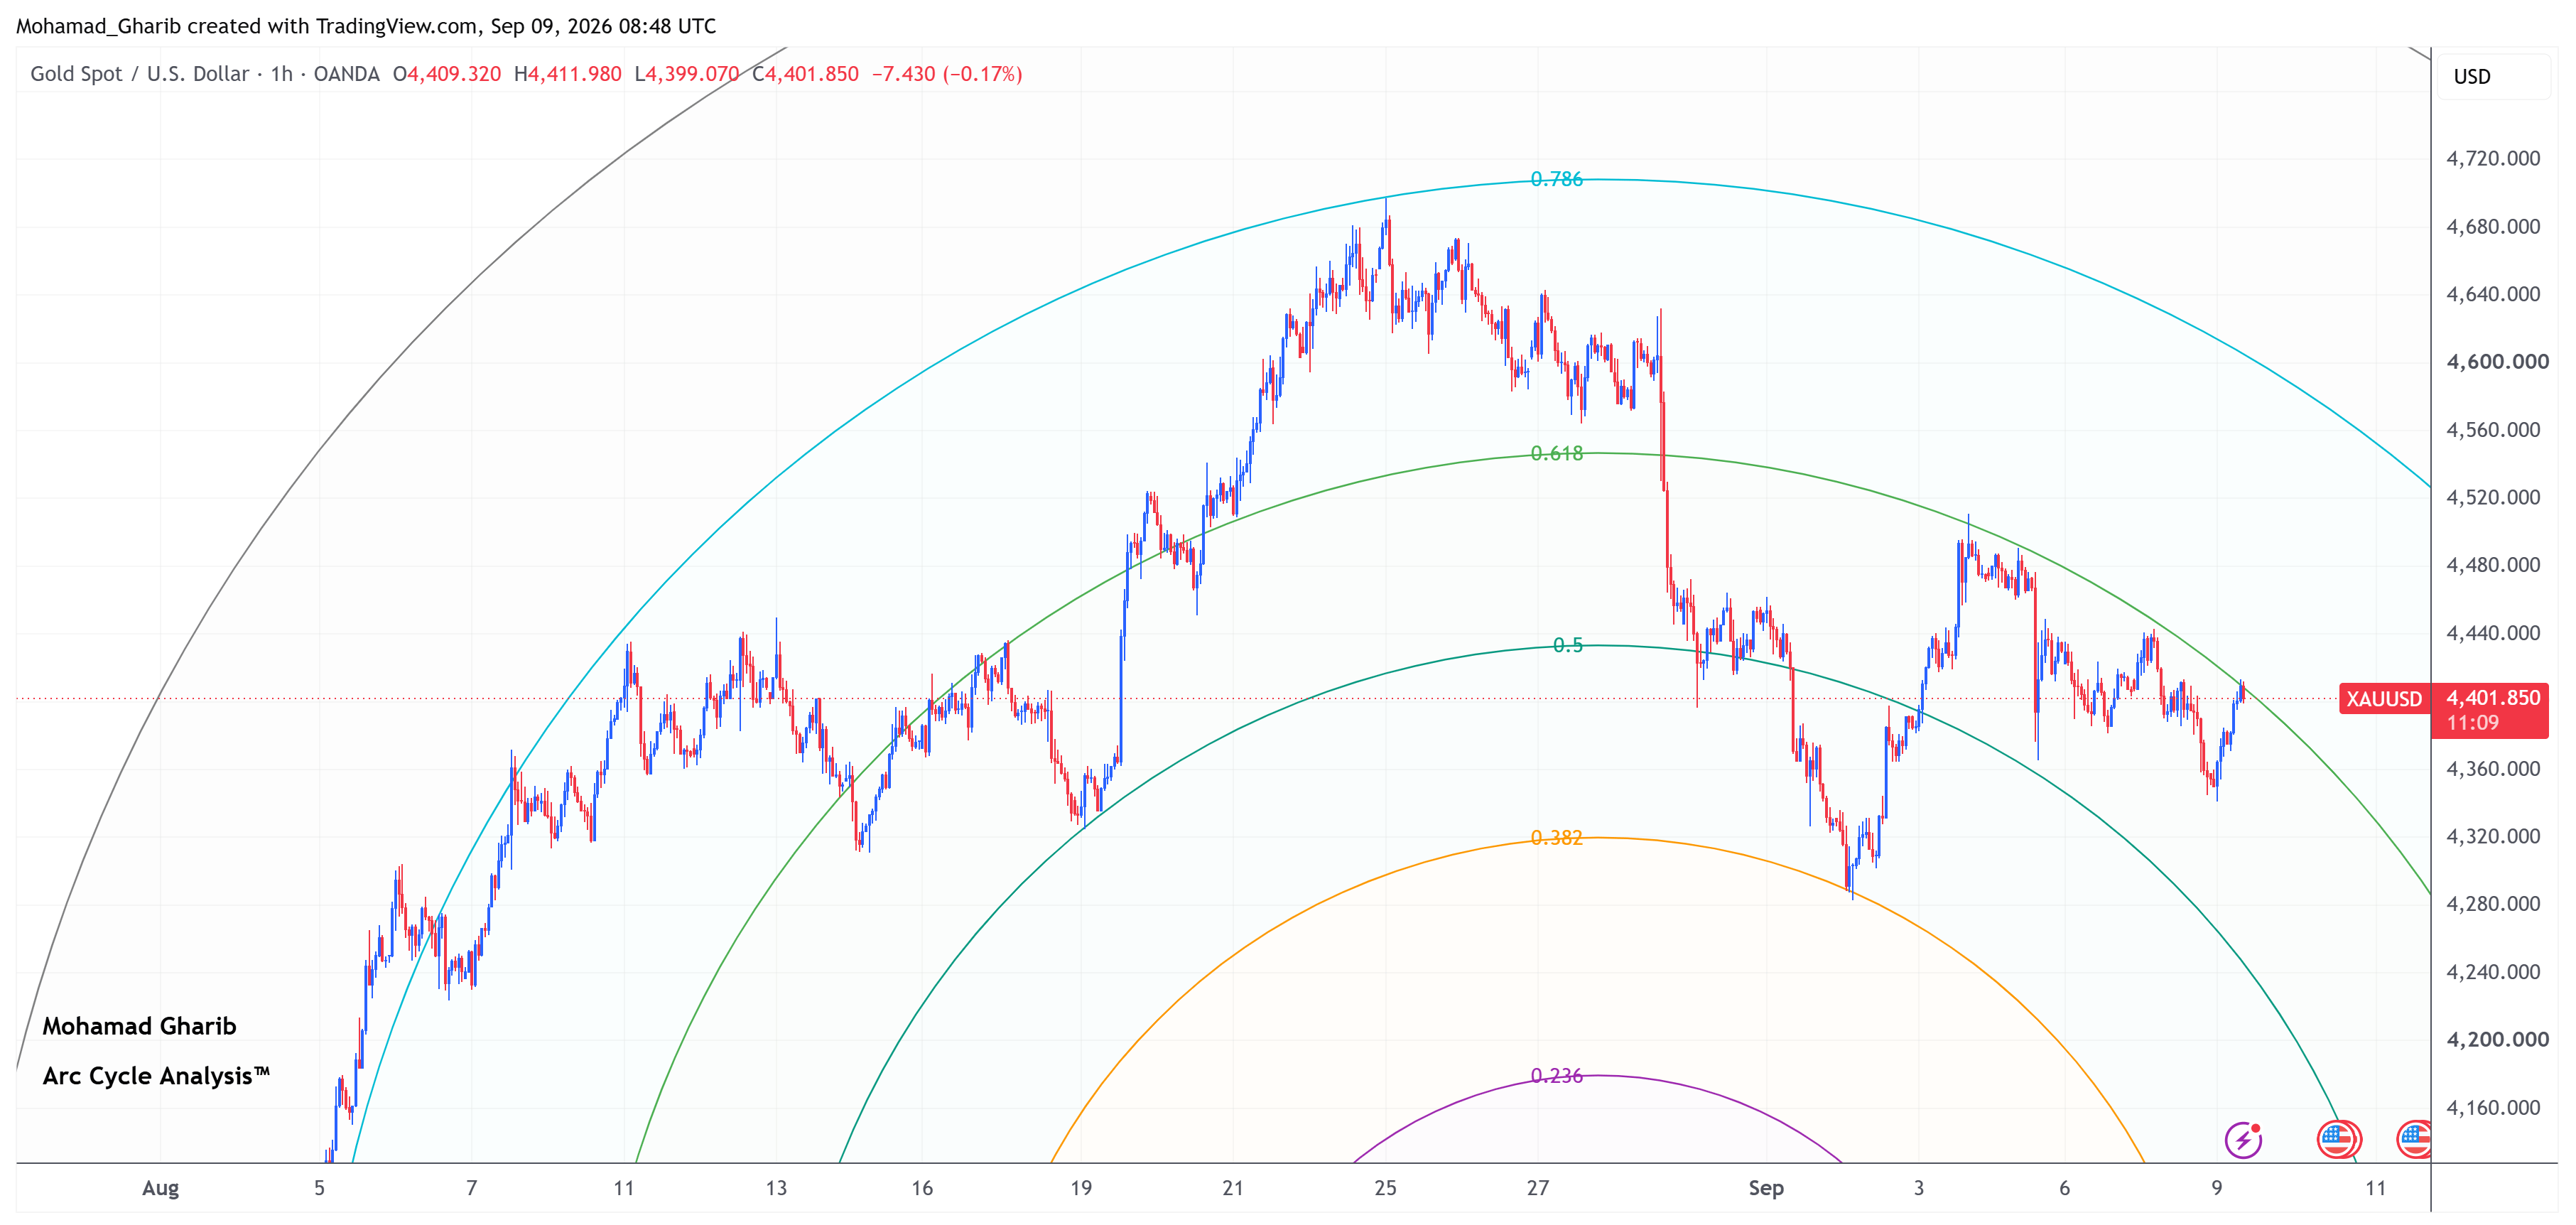Screen dimensions: 2576x1225
Task: Select the 0.236 arc level label
Action: pos(1557,1076)
